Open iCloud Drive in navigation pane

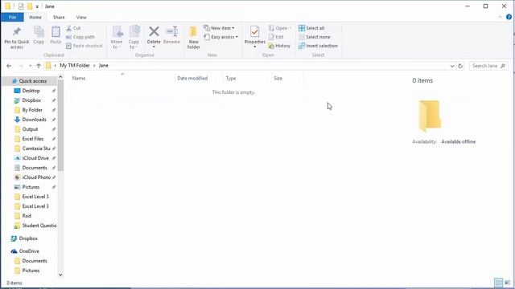35,158
